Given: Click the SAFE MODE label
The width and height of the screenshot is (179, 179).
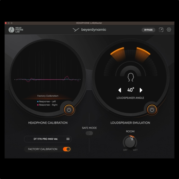Looking at the screenshot, I should (89, 128).
